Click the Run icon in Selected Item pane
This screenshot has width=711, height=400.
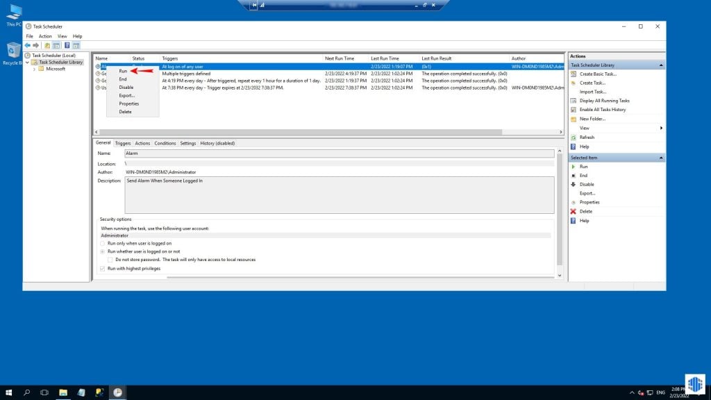[x=574, y=167]
